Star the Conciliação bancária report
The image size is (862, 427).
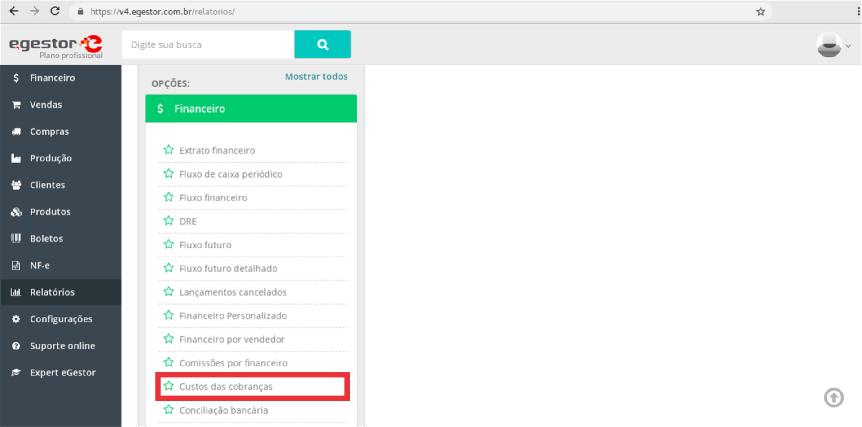pyautogui.click(x=169, y=410)
